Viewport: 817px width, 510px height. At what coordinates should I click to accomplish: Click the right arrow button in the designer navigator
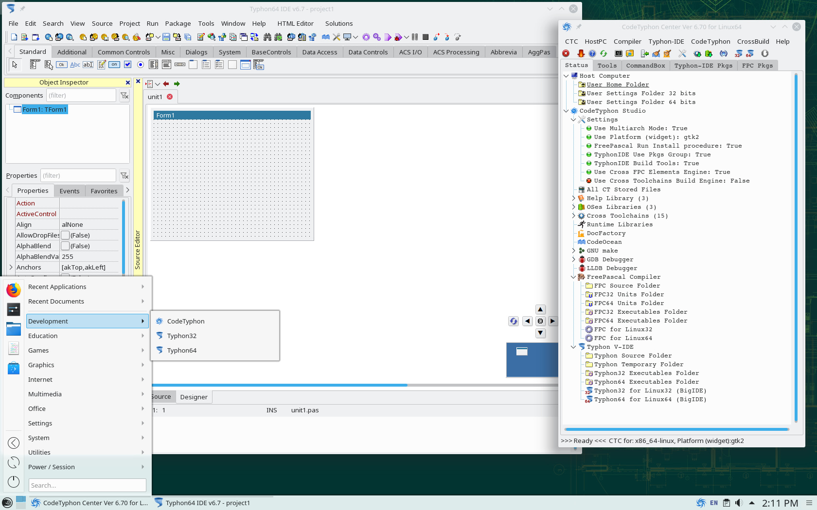pyautogui.click(x=553, y=321)
